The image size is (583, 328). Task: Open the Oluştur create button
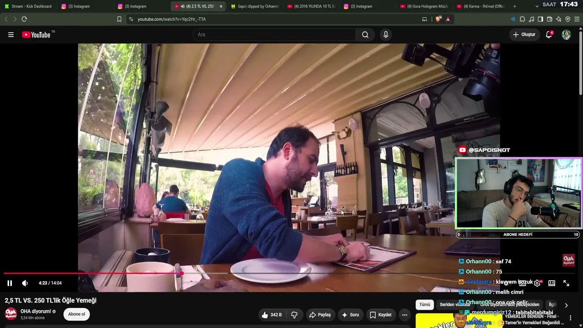click(524, 35)
